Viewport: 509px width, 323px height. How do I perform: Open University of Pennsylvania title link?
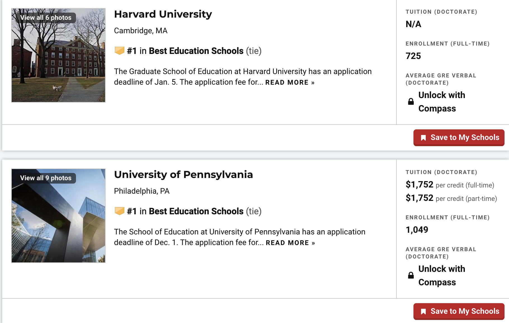184,175
